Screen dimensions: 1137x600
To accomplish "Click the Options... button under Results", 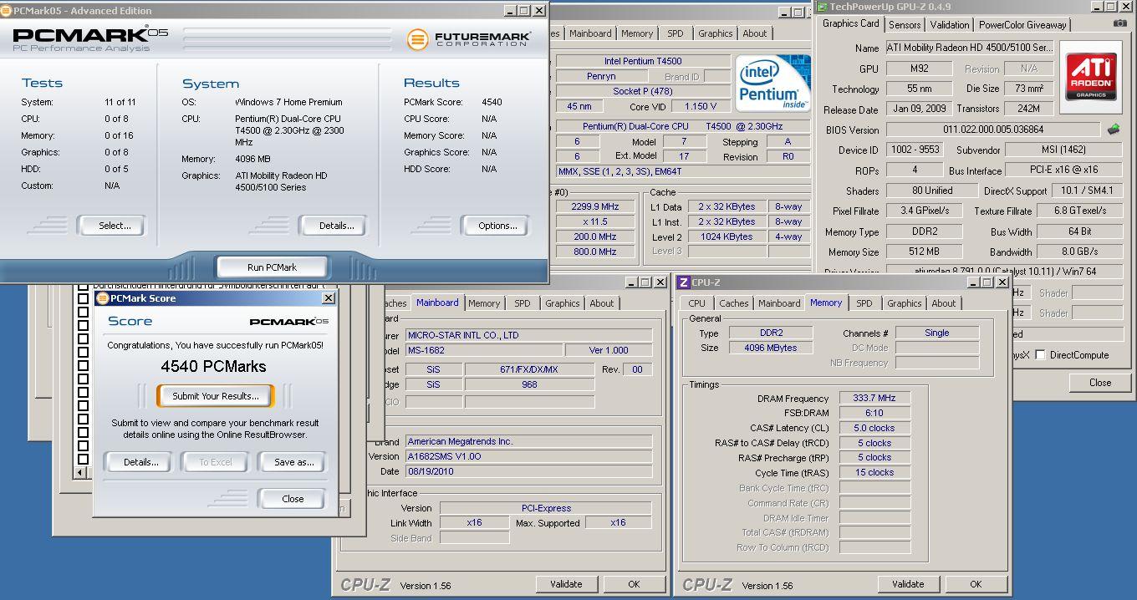I will (x=495, y=226).
